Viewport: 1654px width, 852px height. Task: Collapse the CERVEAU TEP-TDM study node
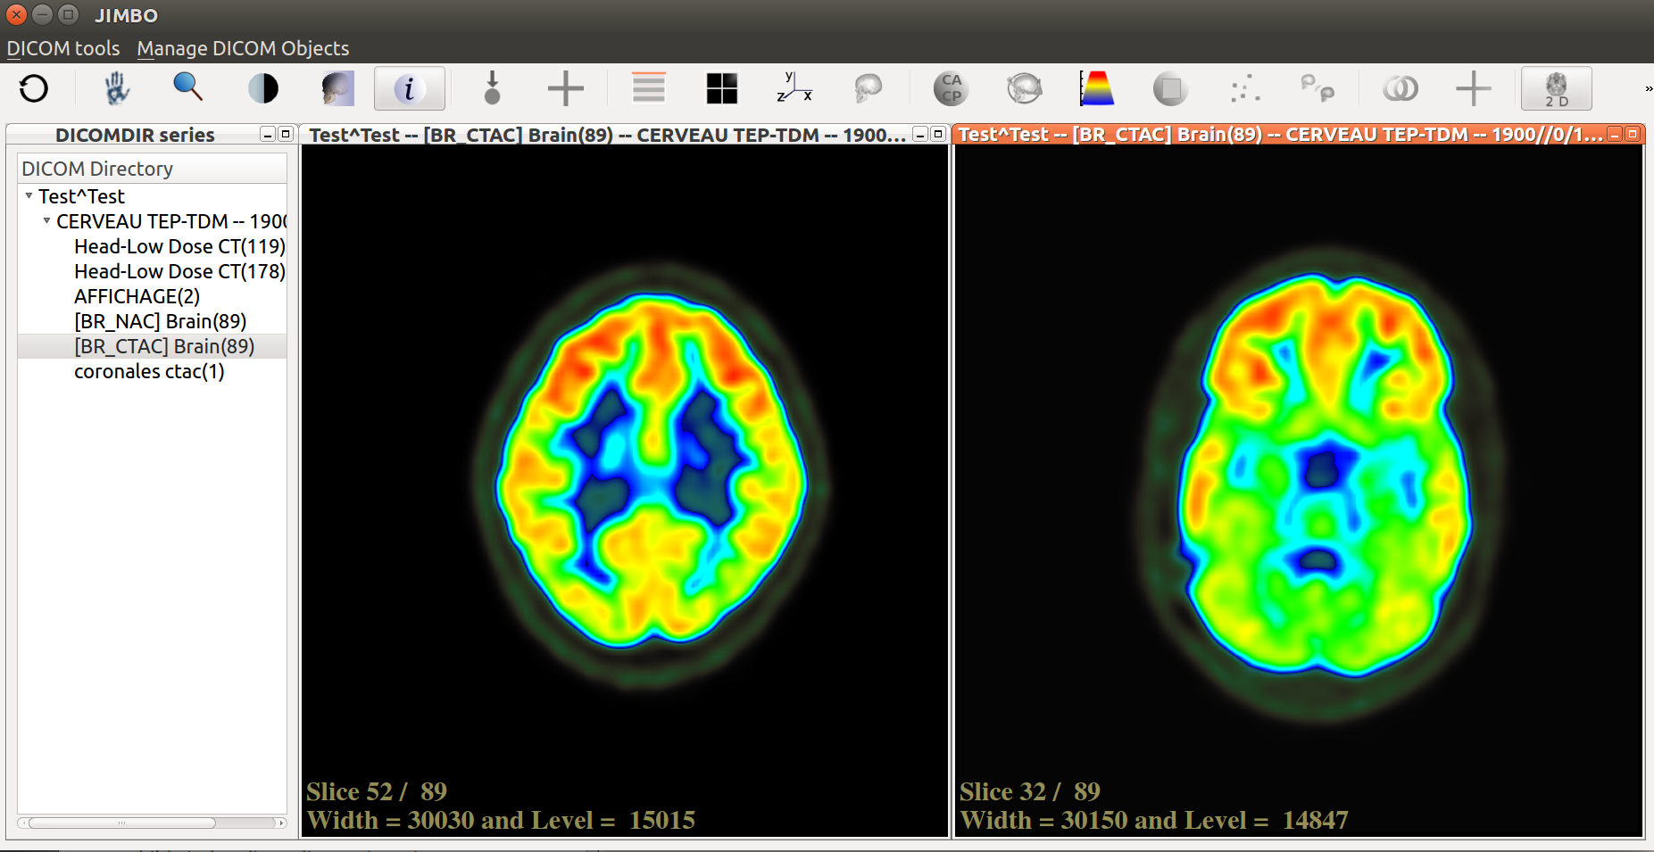click(46, 220)
